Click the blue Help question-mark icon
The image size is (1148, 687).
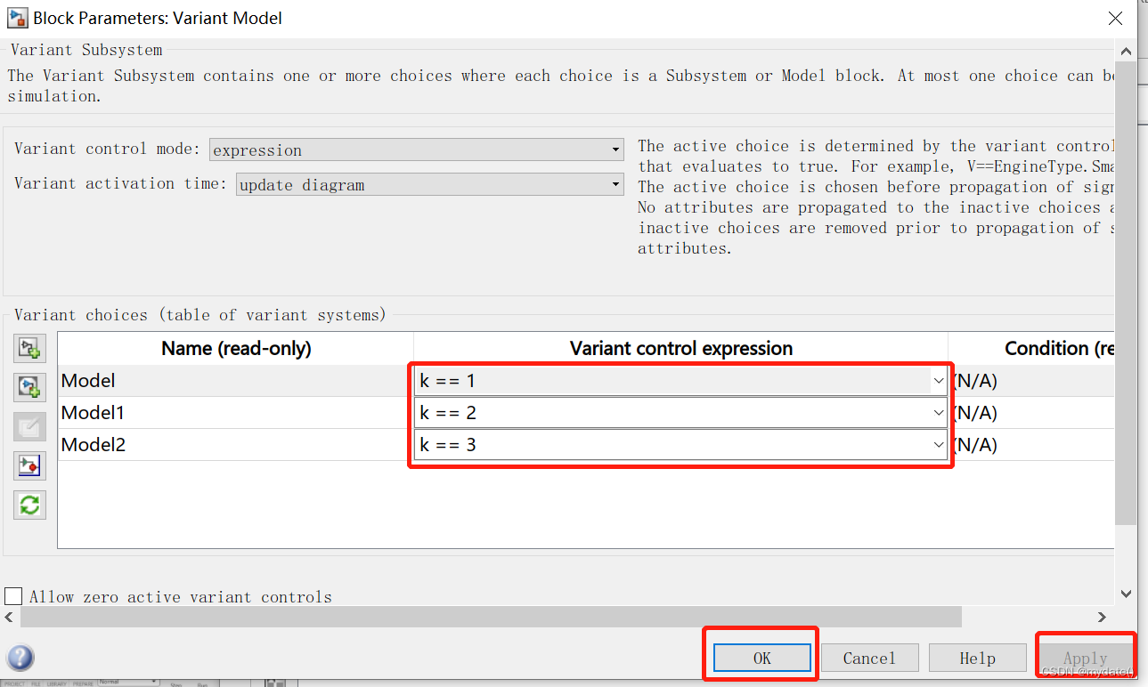20,658
